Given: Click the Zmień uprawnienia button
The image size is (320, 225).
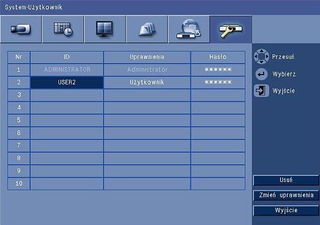Looking at the screenshot, I should point(286,196).
